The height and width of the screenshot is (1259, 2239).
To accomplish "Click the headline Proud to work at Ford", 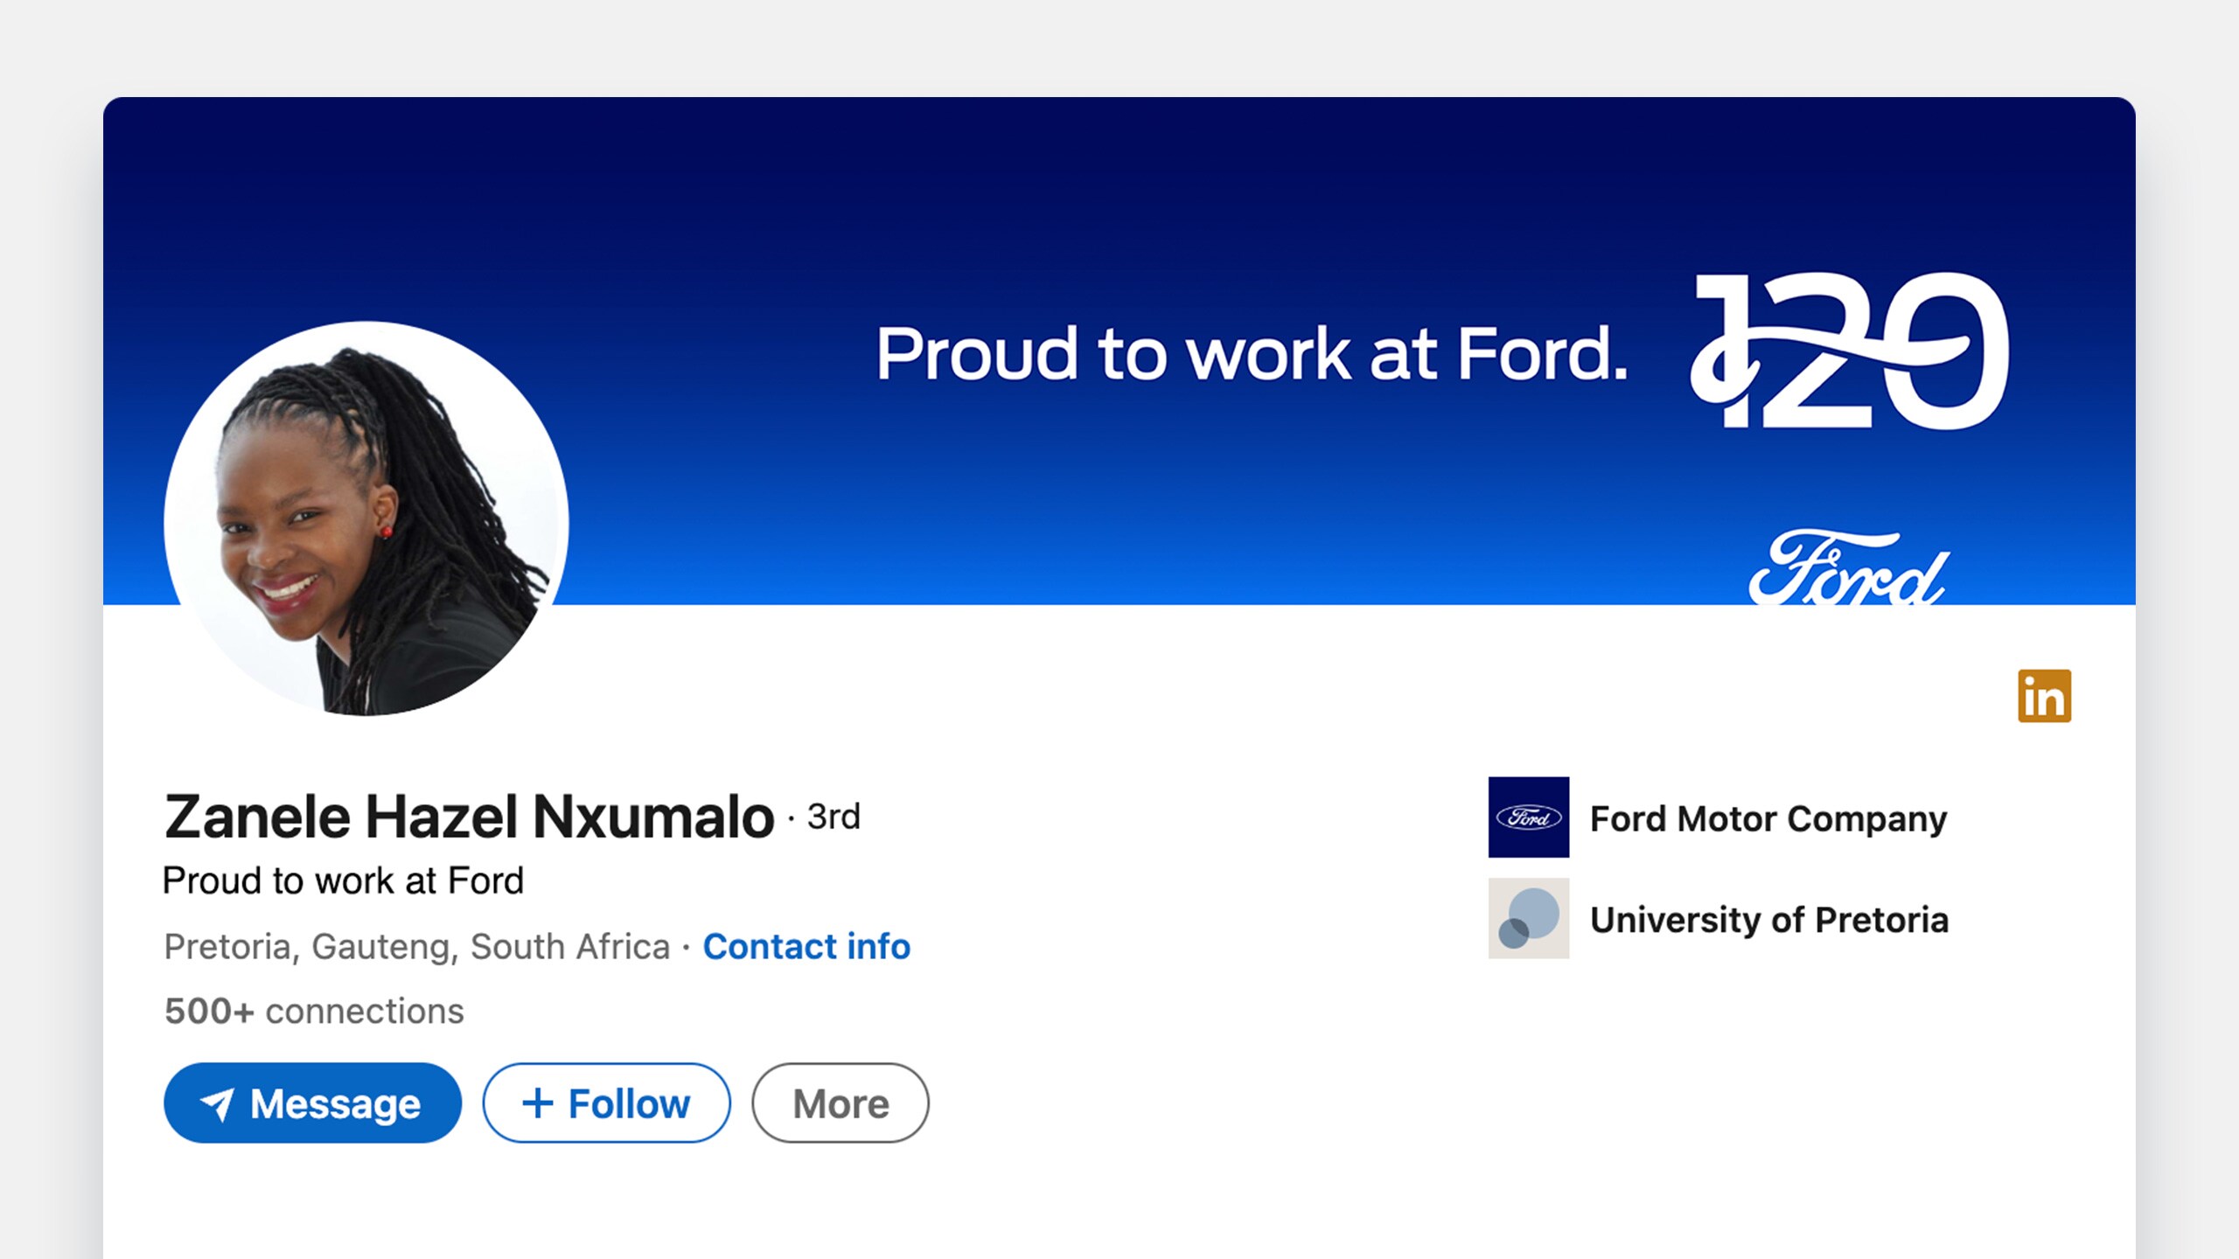I will click(343, 880).
